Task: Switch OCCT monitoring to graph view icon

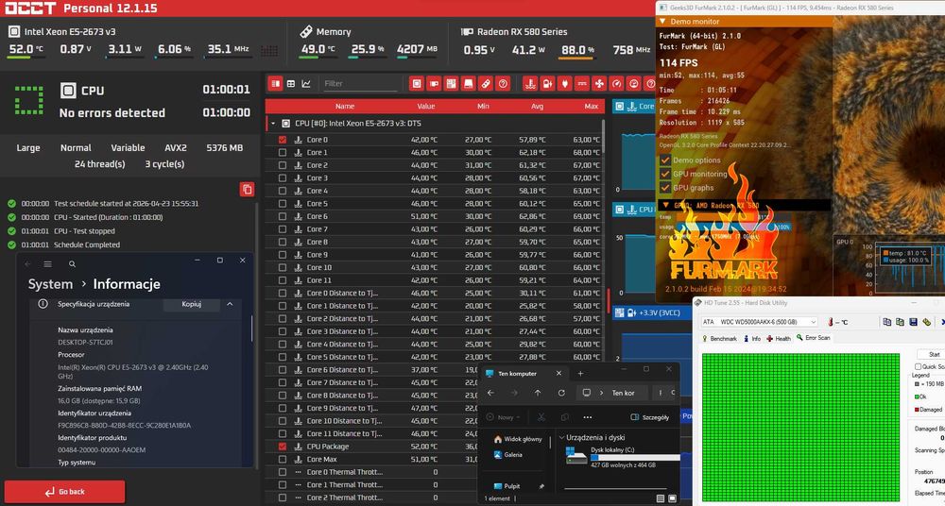Action: pyautogui.click(x=306, y=84)
